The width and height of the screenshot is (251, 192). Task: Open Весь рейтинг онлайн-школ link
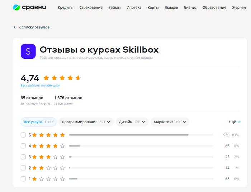41,86
